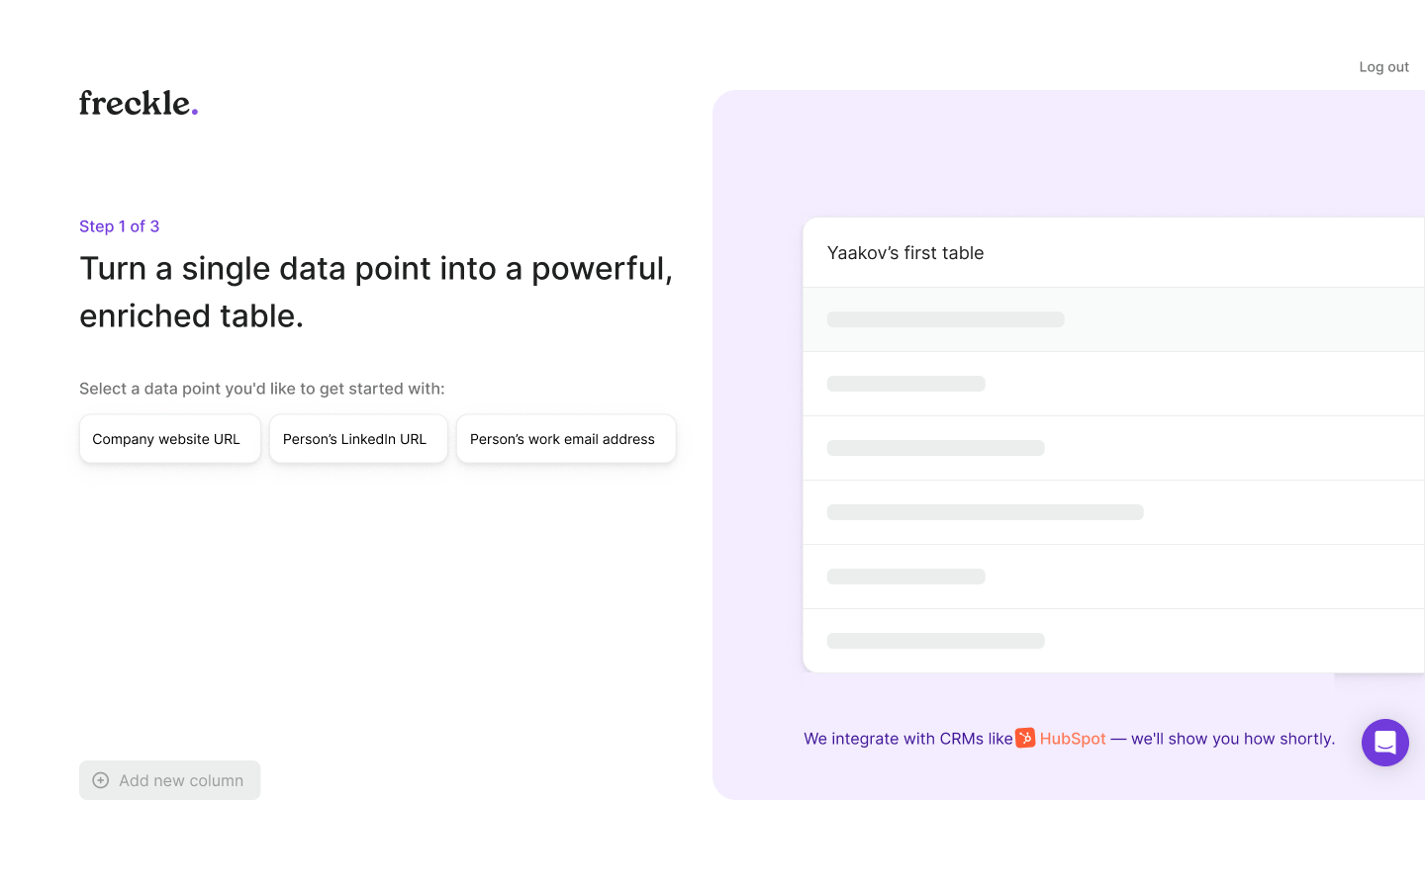Select Company website URL option
The height and width of the screenshot is (890, 1425).
click(x=170, y=439)
